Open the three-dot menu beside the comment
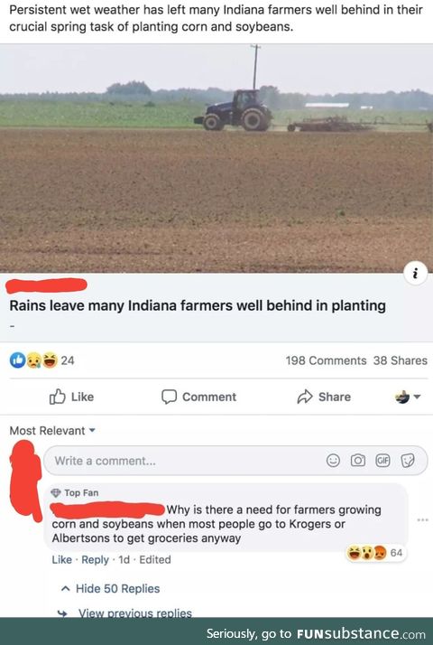 click(x=422, y=520)
